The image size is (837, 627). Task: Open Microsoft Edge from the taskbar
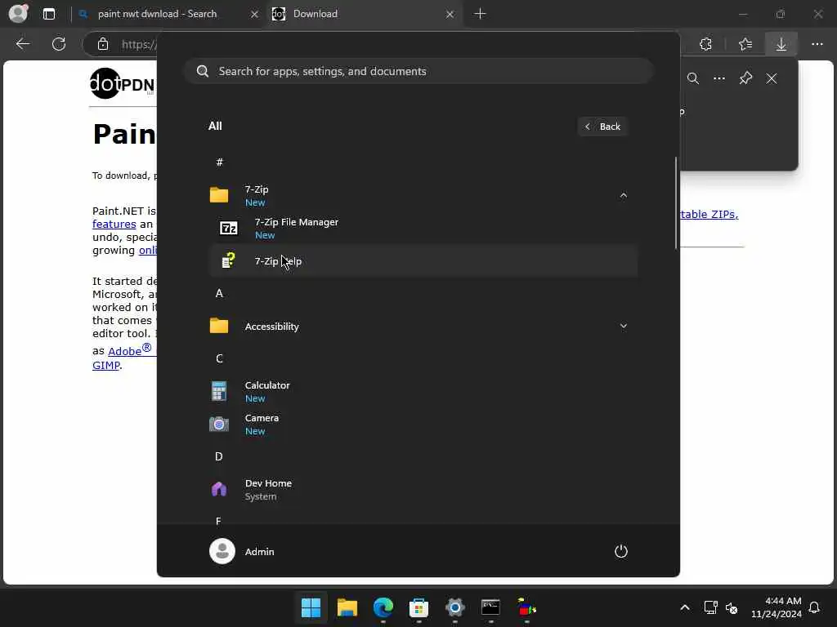point(383,607)
